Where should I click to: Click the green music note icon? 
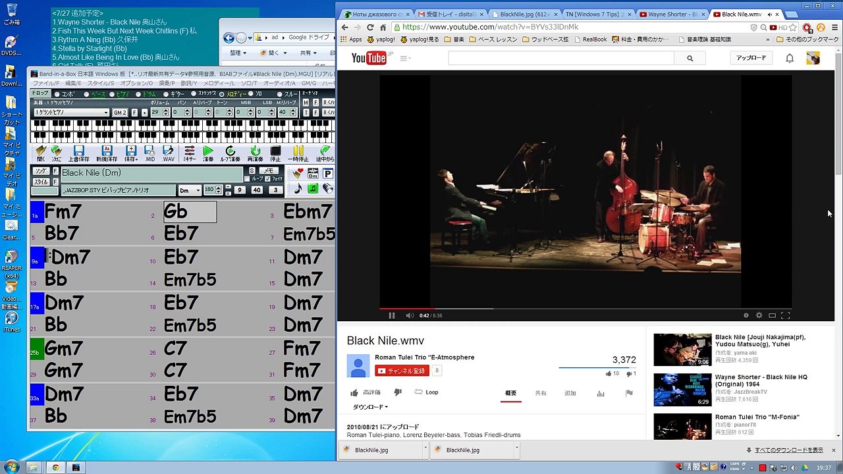(x=313, y=189)
